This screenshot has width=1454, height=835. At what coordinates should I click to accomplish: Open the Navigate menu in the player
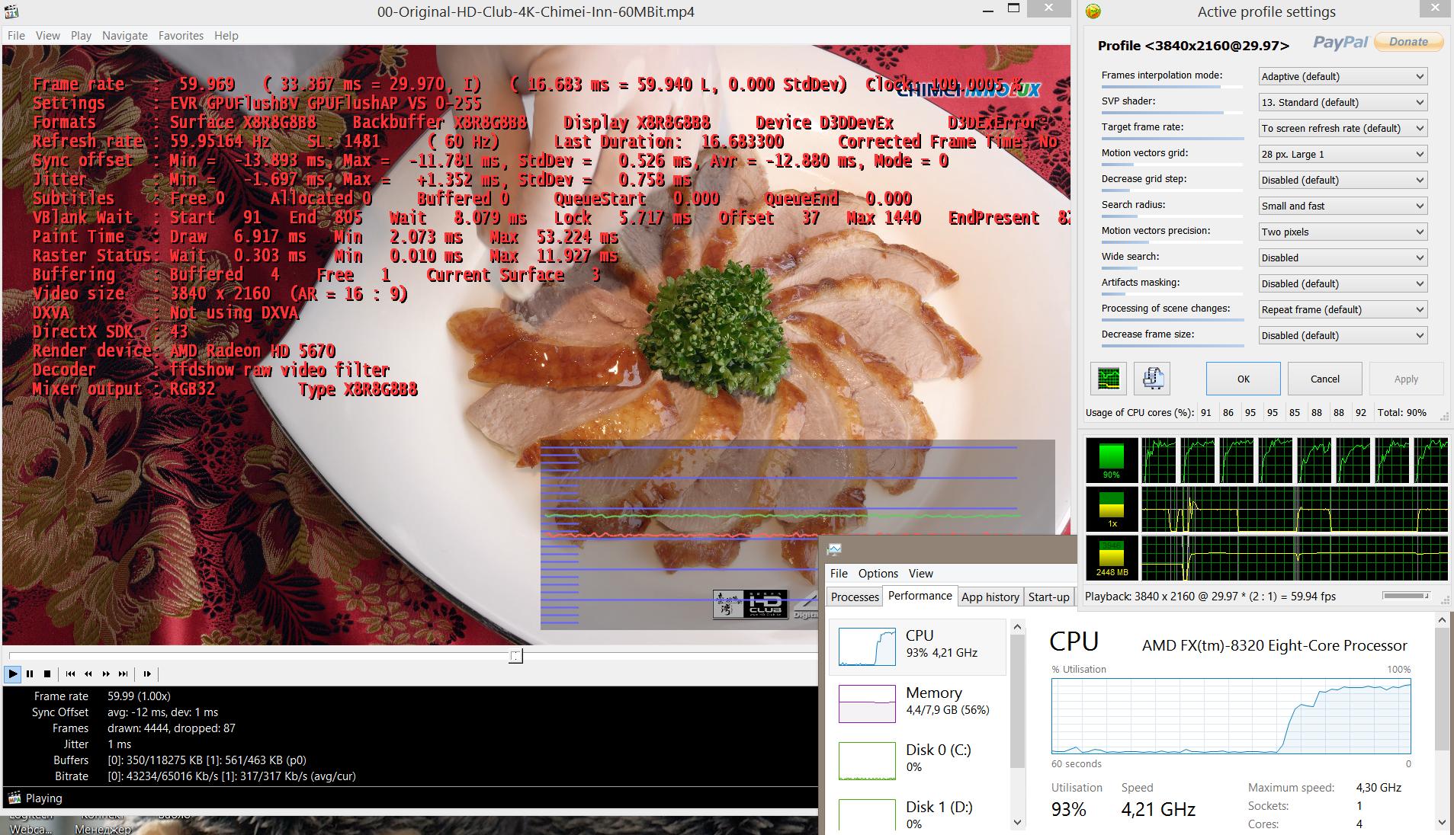click(125, 36)
